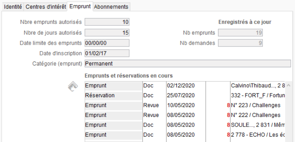Viewport: 295px width, 142px height.
Task: Select the Réservation row dated 25/07/2020
Action: pos(185,96)
